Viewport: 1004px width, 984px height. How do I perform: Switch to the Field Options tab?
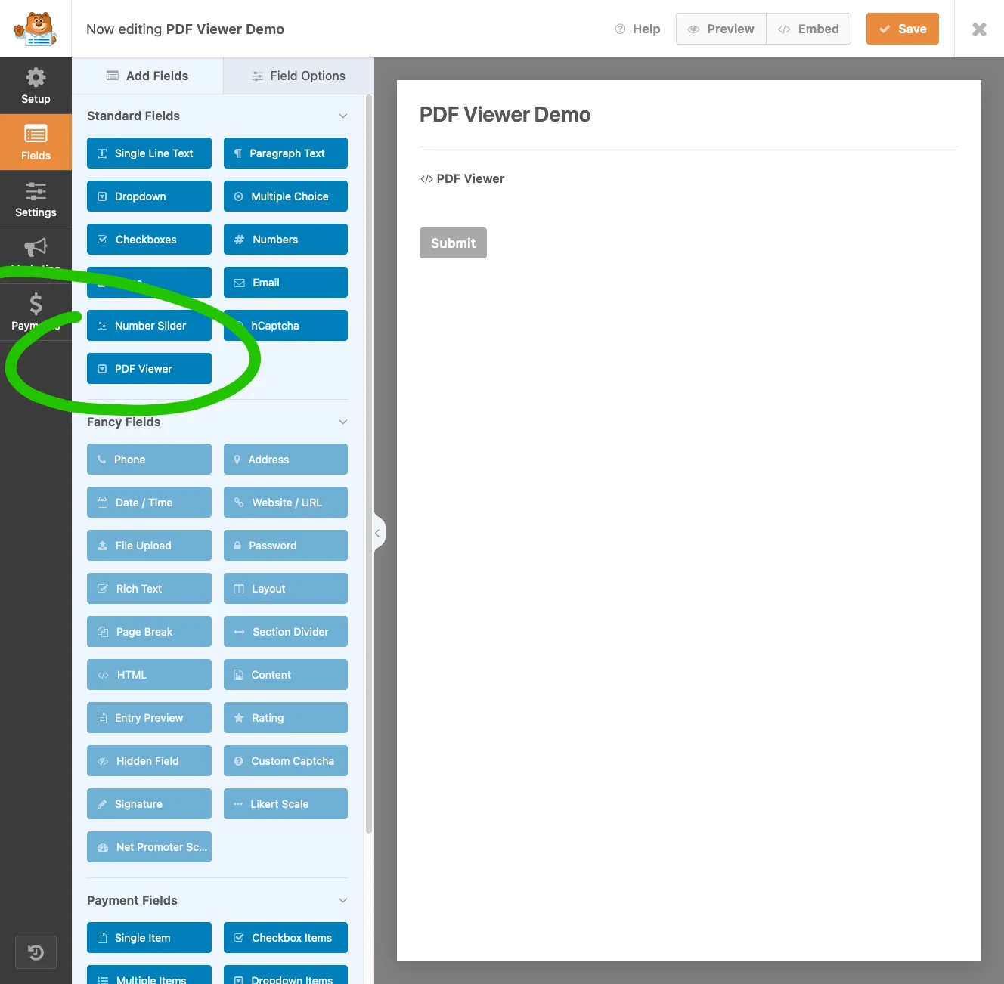point(299,76)
